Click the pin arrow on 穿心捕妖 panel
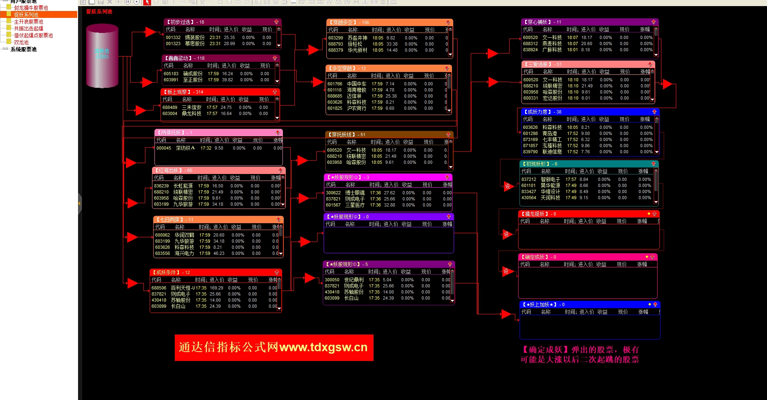 coord(654,22)
